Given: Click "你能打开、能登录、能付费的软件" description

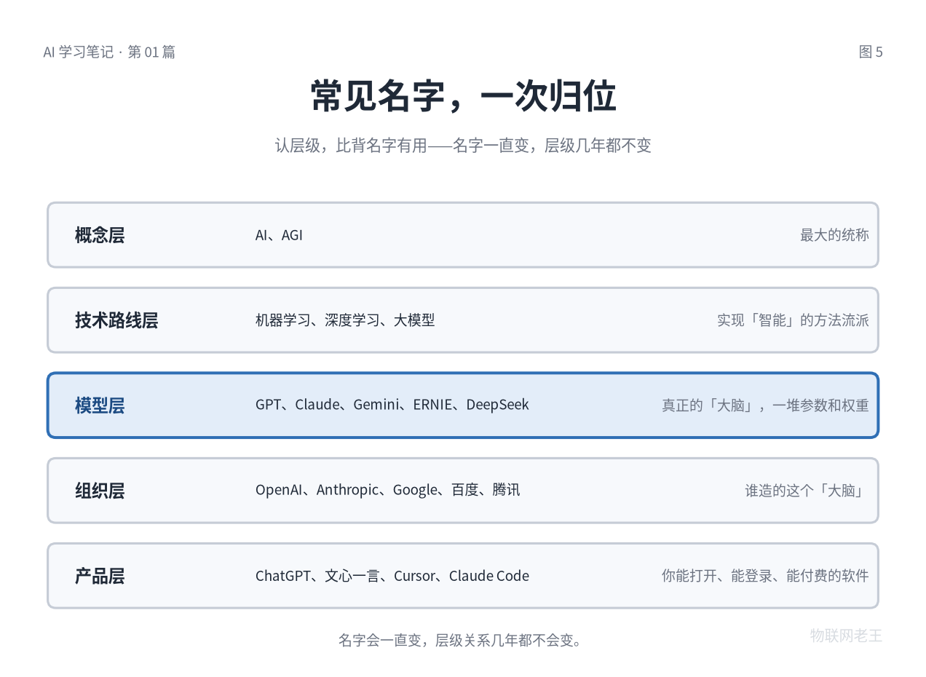Looking at the screenshot, I should 765,576.
